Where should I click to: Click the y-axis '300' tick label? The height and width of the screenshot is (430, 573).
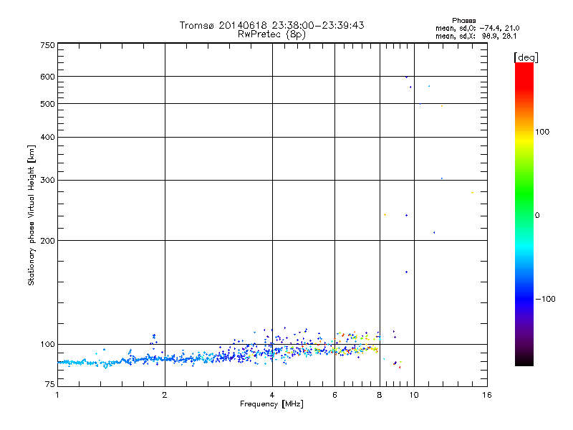(47, 180)
